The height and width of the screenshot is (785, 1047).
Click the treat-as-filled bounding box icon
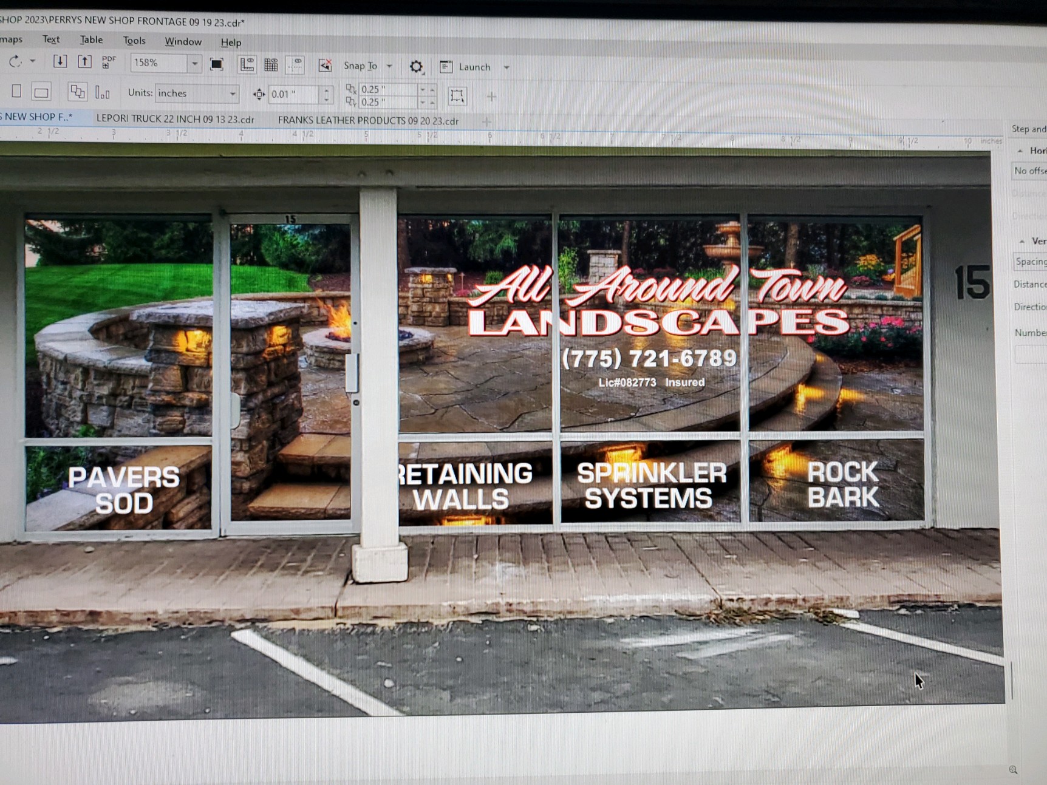457,96
